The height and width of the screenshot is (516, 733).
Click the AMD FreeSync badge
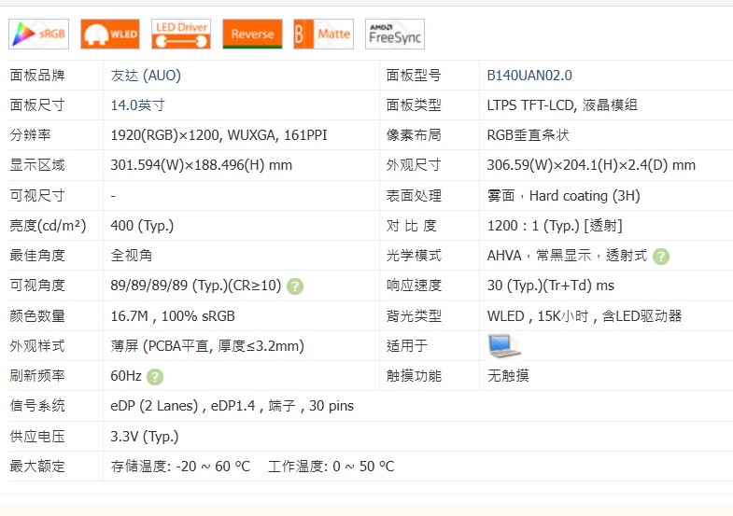click(x=394, y=35)
